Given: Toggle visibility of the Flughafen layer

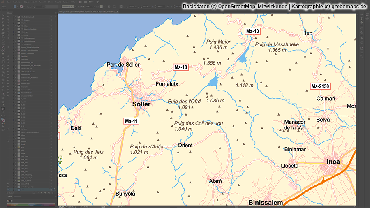Looking at the screenshot, I should click(x=8, y=129).
